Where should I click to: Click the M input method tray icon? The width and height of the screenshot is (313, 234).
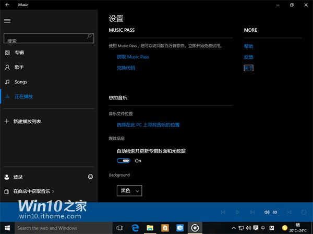[272, 228]
